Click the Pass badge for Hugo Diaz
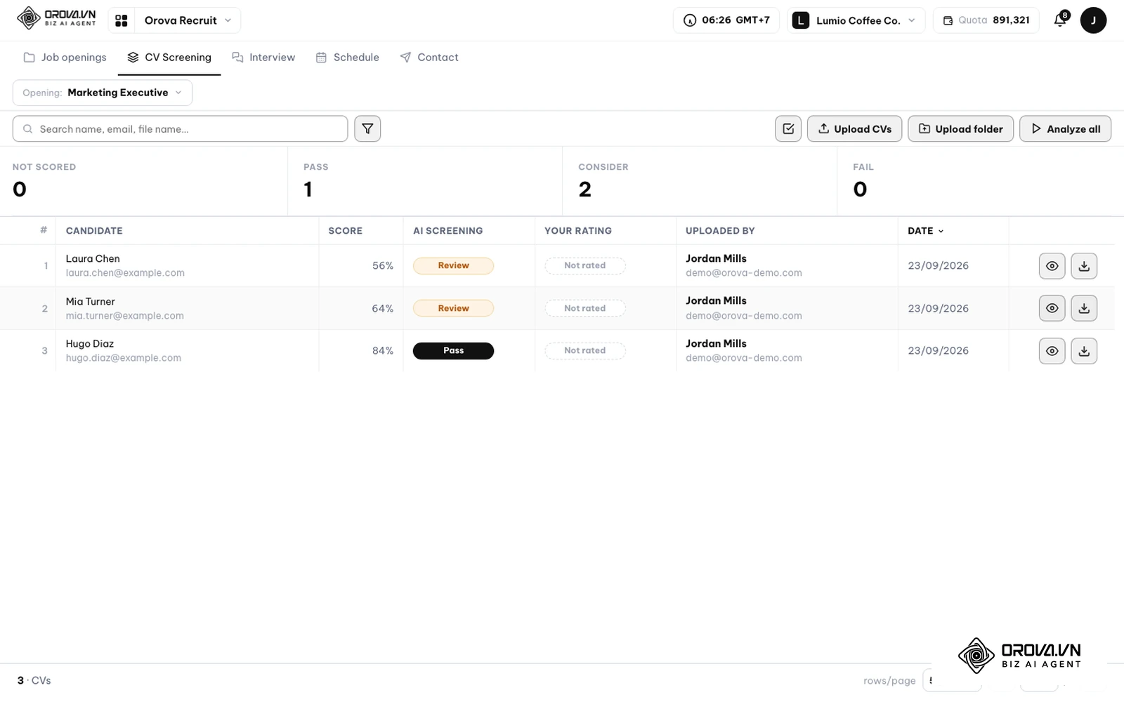Screen dimensions: 1124x702 point(453,351)
